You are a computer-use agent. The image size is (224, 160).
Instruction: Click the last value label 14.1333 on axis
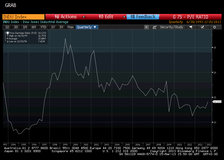(x=217, y=102)
